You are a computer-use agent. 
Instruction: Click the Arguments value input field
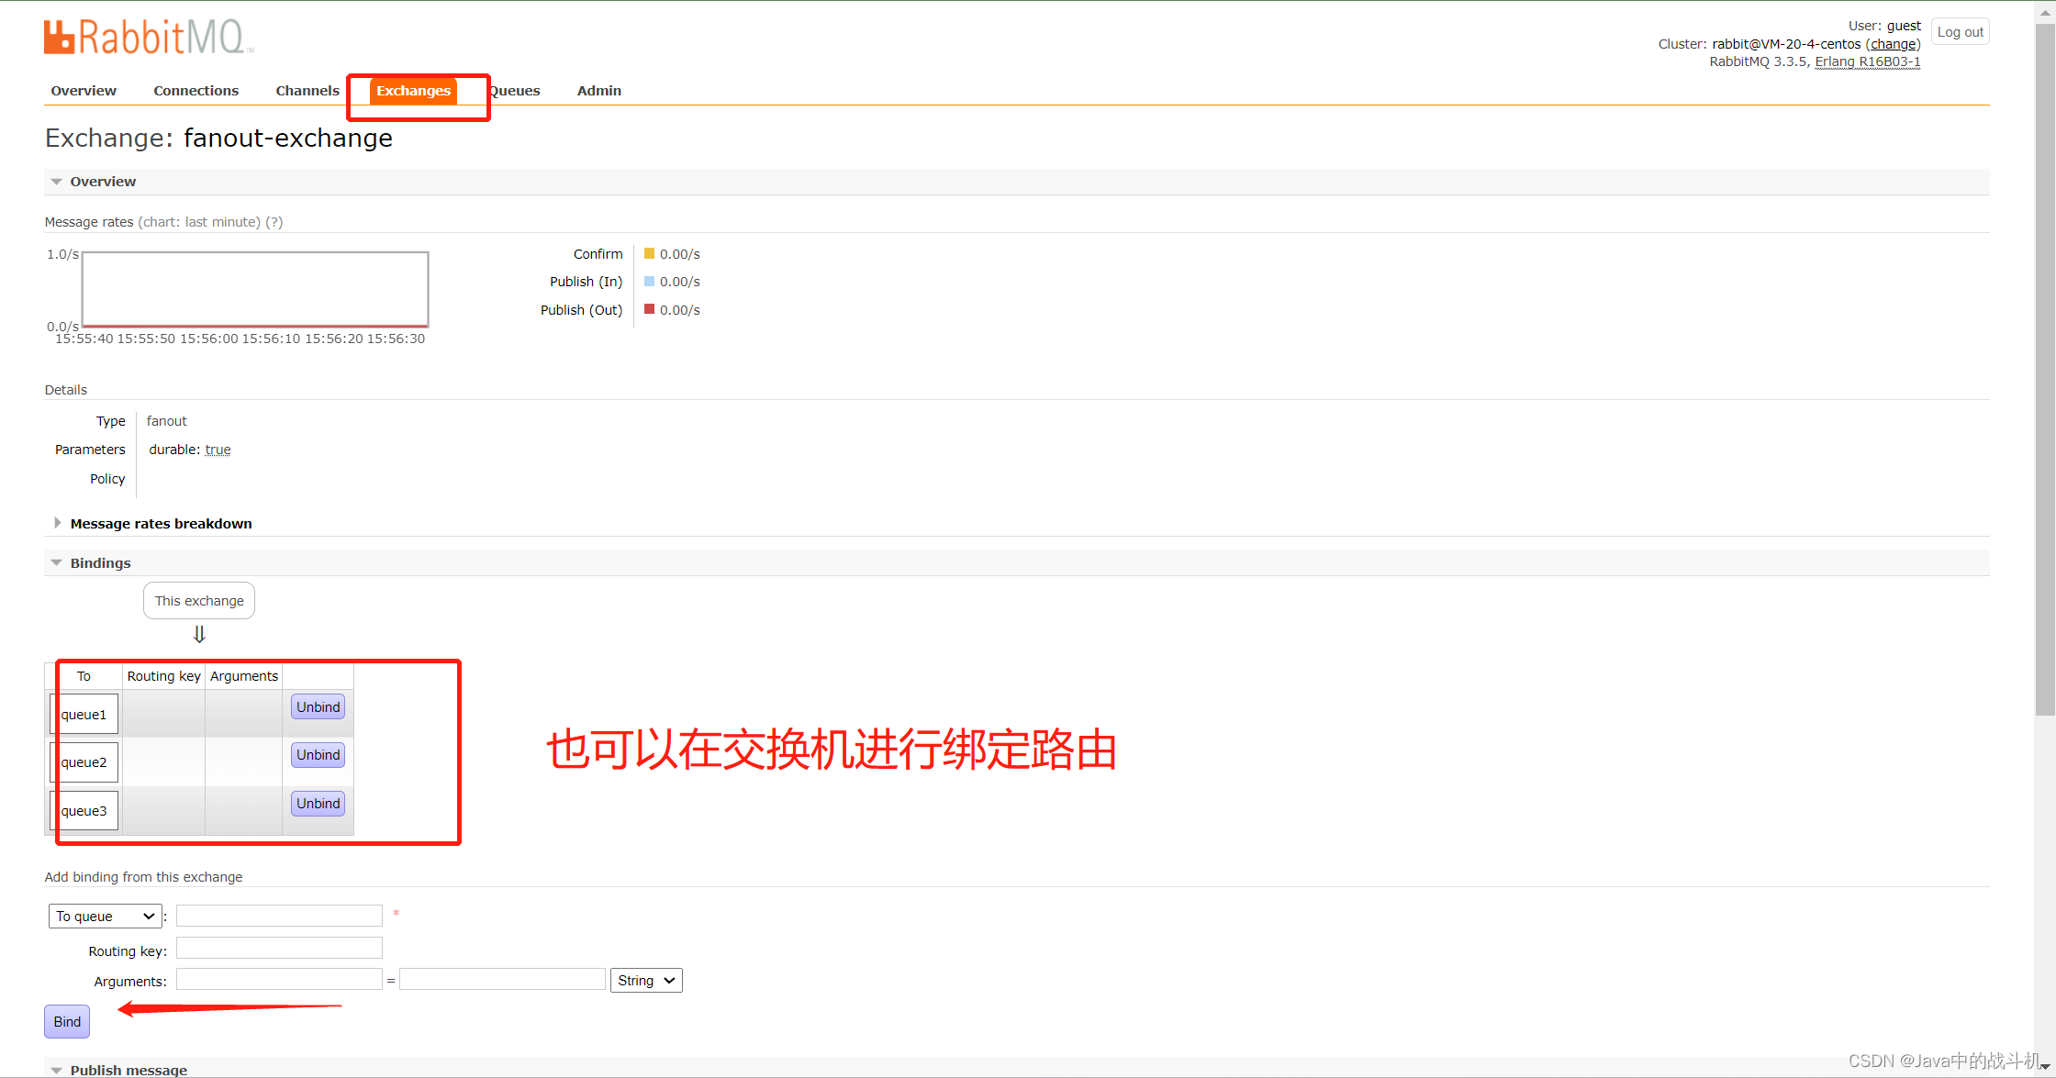[x=502, y=979]
